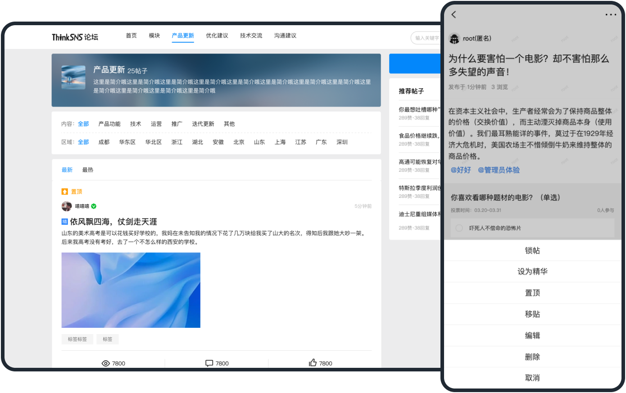
Task: Open recommended post 你最想吐槽哪种
Action: tap(419, 110)
